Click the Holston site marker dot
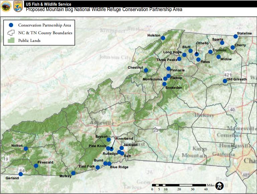257x194 pixels. tap(163, 38)
